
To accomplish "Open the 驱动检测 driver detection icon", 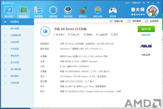I will point(68,12).
